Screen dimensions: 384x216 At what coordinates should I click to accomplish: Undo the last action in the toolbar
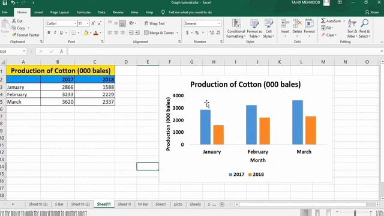(x=13, y=2)
